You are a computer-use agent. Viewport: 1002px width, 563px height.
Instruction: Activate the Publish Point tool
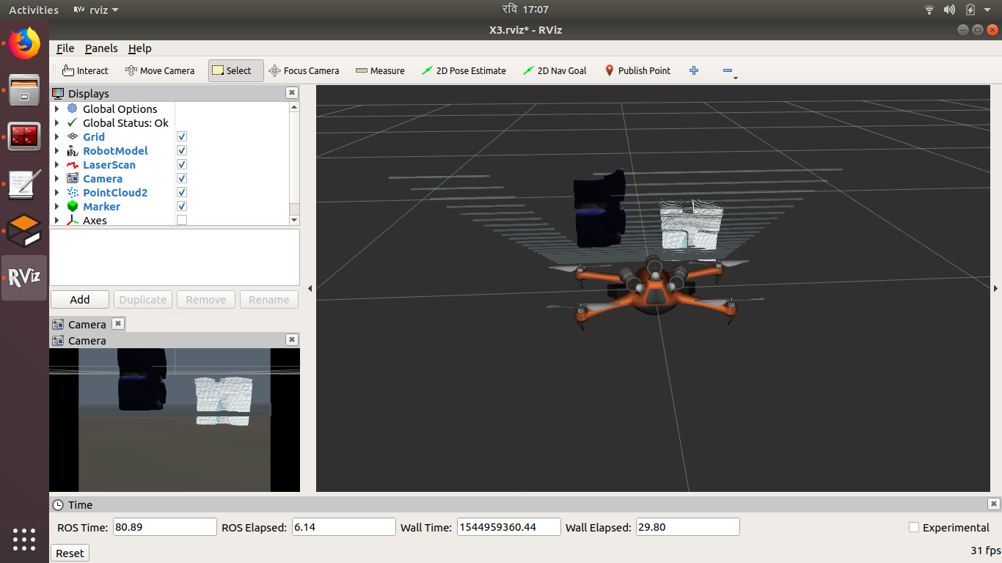[x=637, y=70]
